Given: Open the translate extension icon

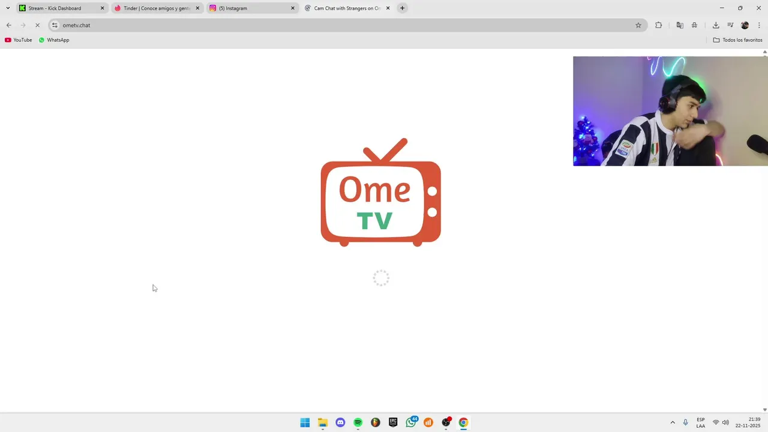Looking at the screenshot, I should 680,25.
